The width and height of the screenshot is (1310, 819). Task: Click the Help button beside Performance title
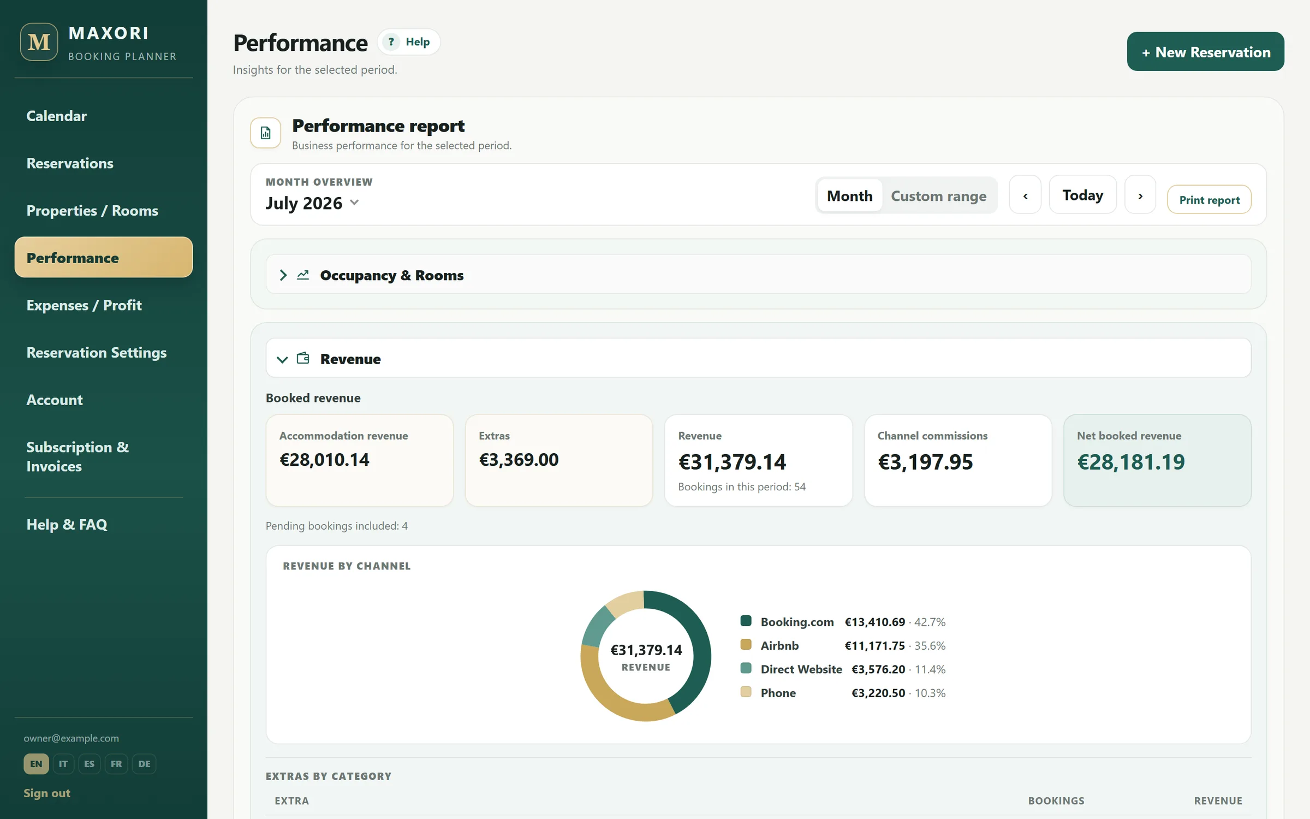tap(409, 42)
